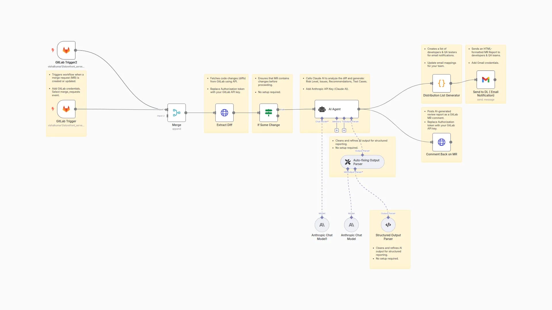Click the If Some Change false output
The image size is (552, 310).
coord(278,116)
